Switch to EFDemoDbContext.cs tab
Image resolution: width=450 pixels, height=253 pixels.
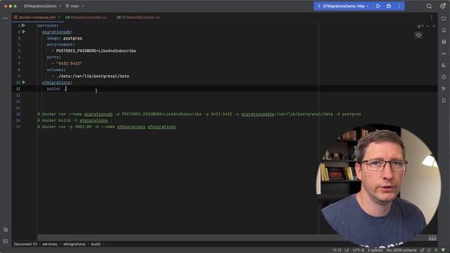pyautogui.click(x=138, y=18)
